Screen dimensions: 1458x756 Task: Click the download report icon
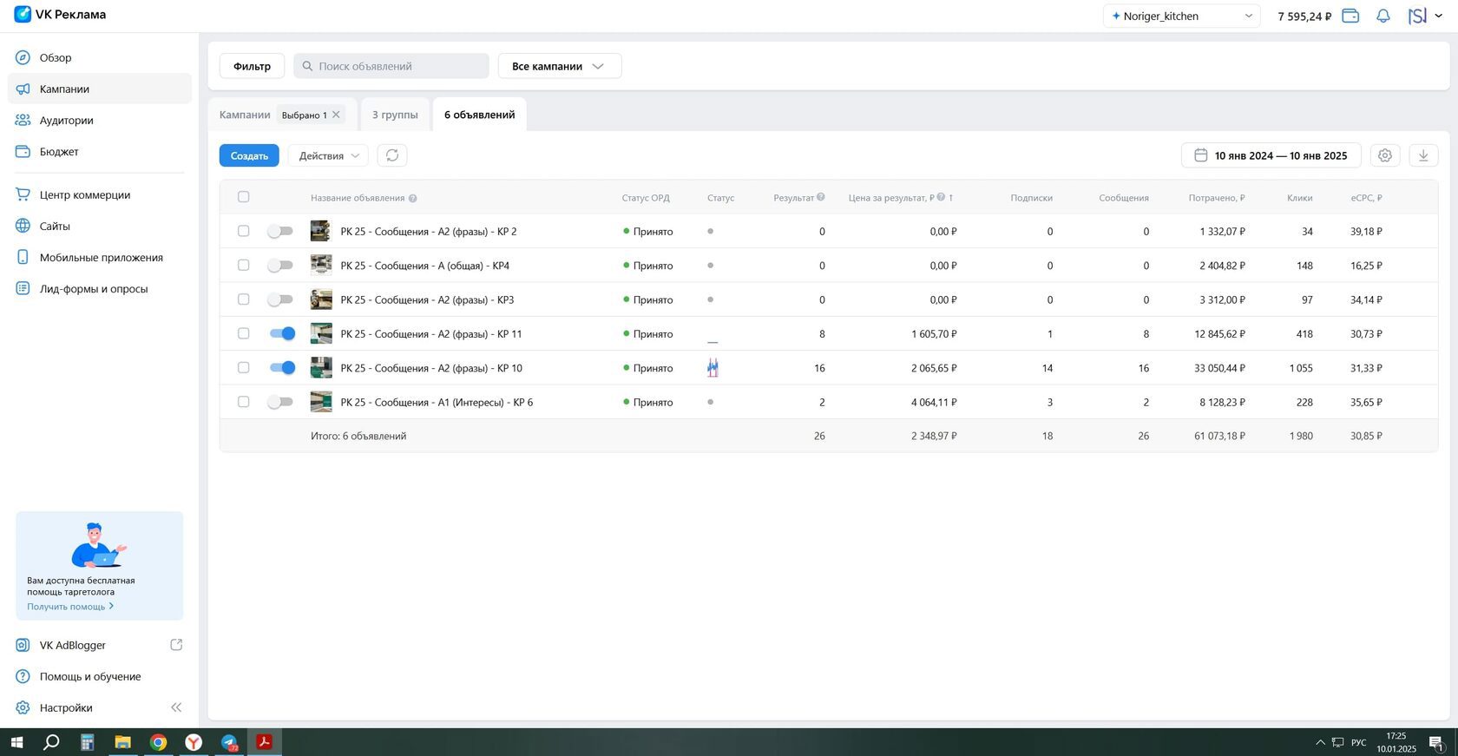click(x=1422, y=155)
